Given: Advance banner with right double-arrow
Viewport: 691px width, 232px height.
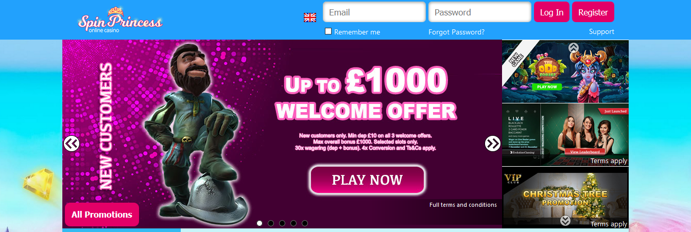Looking at the screenshot, I should [493, 144].
